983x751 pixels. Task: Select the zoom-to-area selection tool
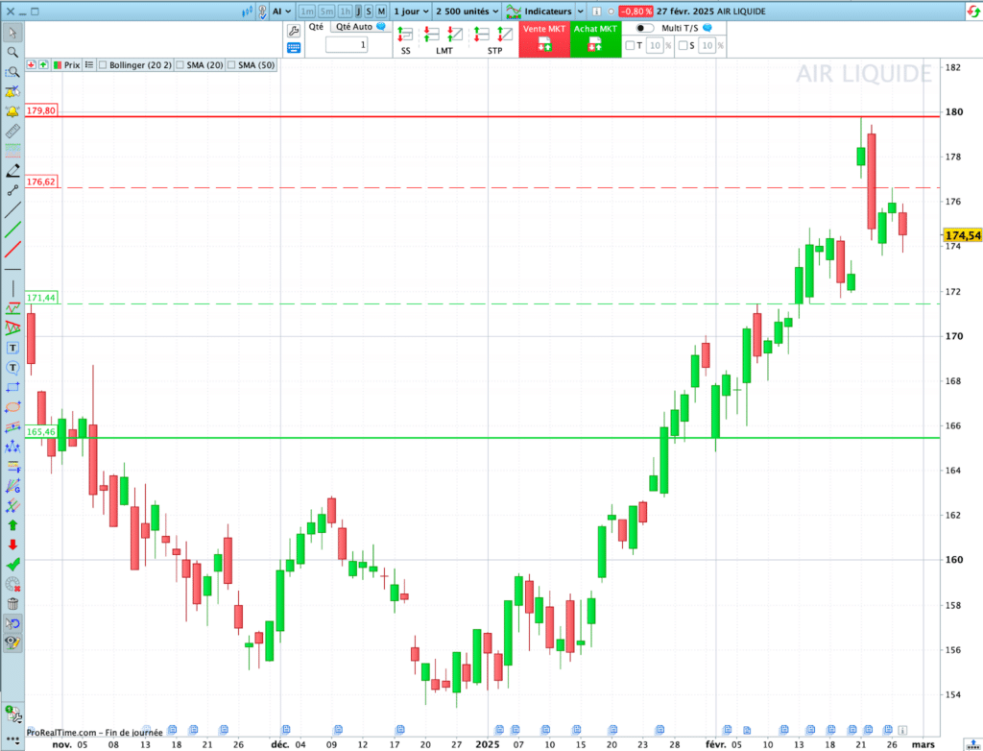(12, 72)
